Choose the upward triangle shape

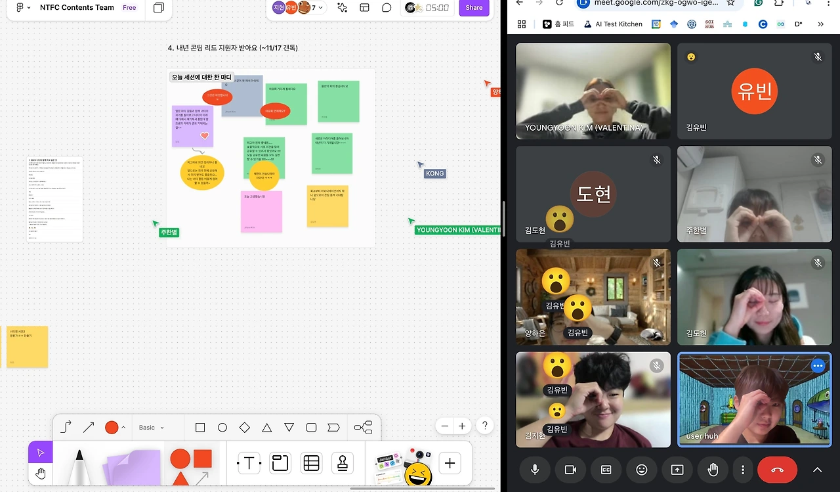(267, 428)
